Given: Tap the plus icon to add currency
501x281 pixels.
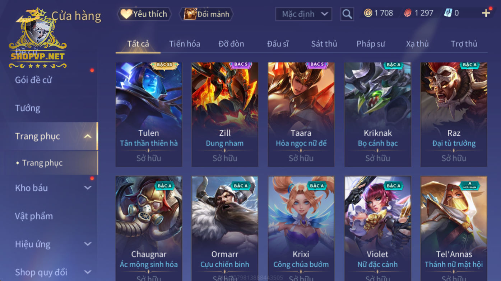Looking at the screenshot, I should coord(486,13).
